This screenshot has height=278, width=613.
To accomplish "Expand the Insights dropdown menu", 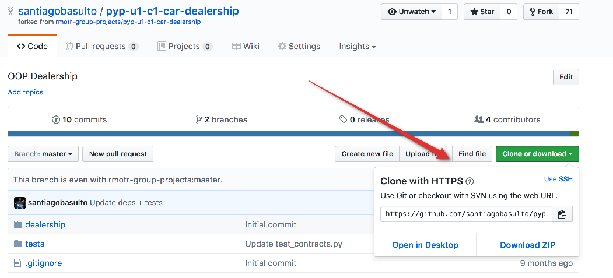I will pos(358,46).
